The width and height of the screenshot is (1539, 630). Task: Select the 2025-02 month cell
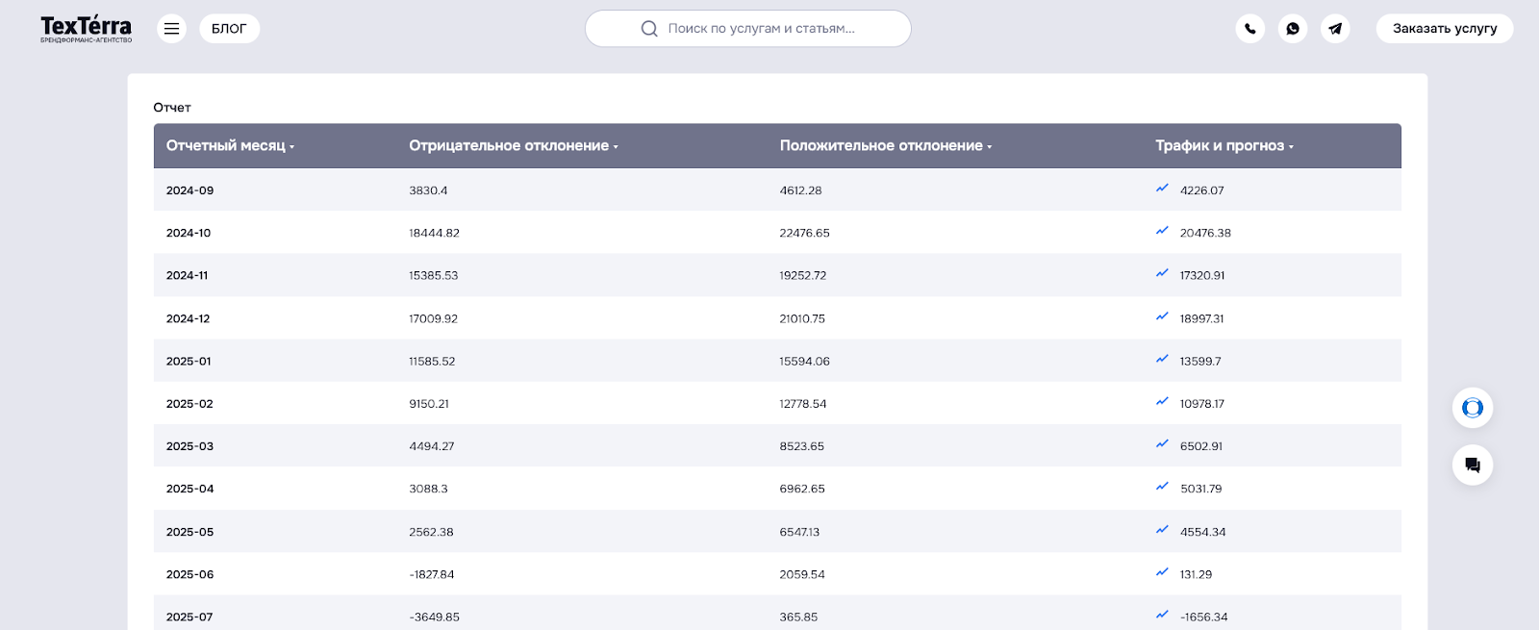point(189,404)
